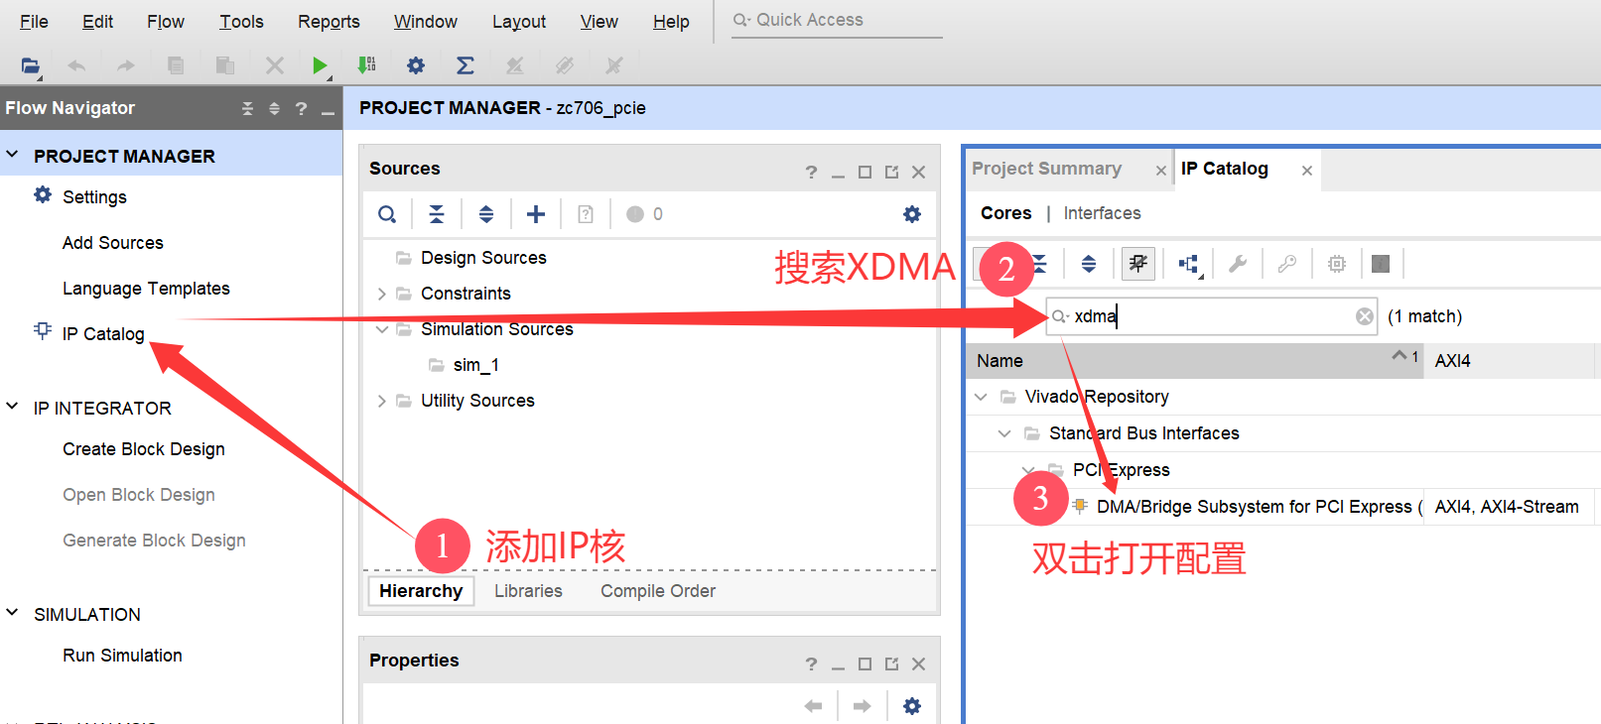Screen dimensions: 1601x724
Task: Collapse the SIMULATION section
Action: tap(13, 613)
